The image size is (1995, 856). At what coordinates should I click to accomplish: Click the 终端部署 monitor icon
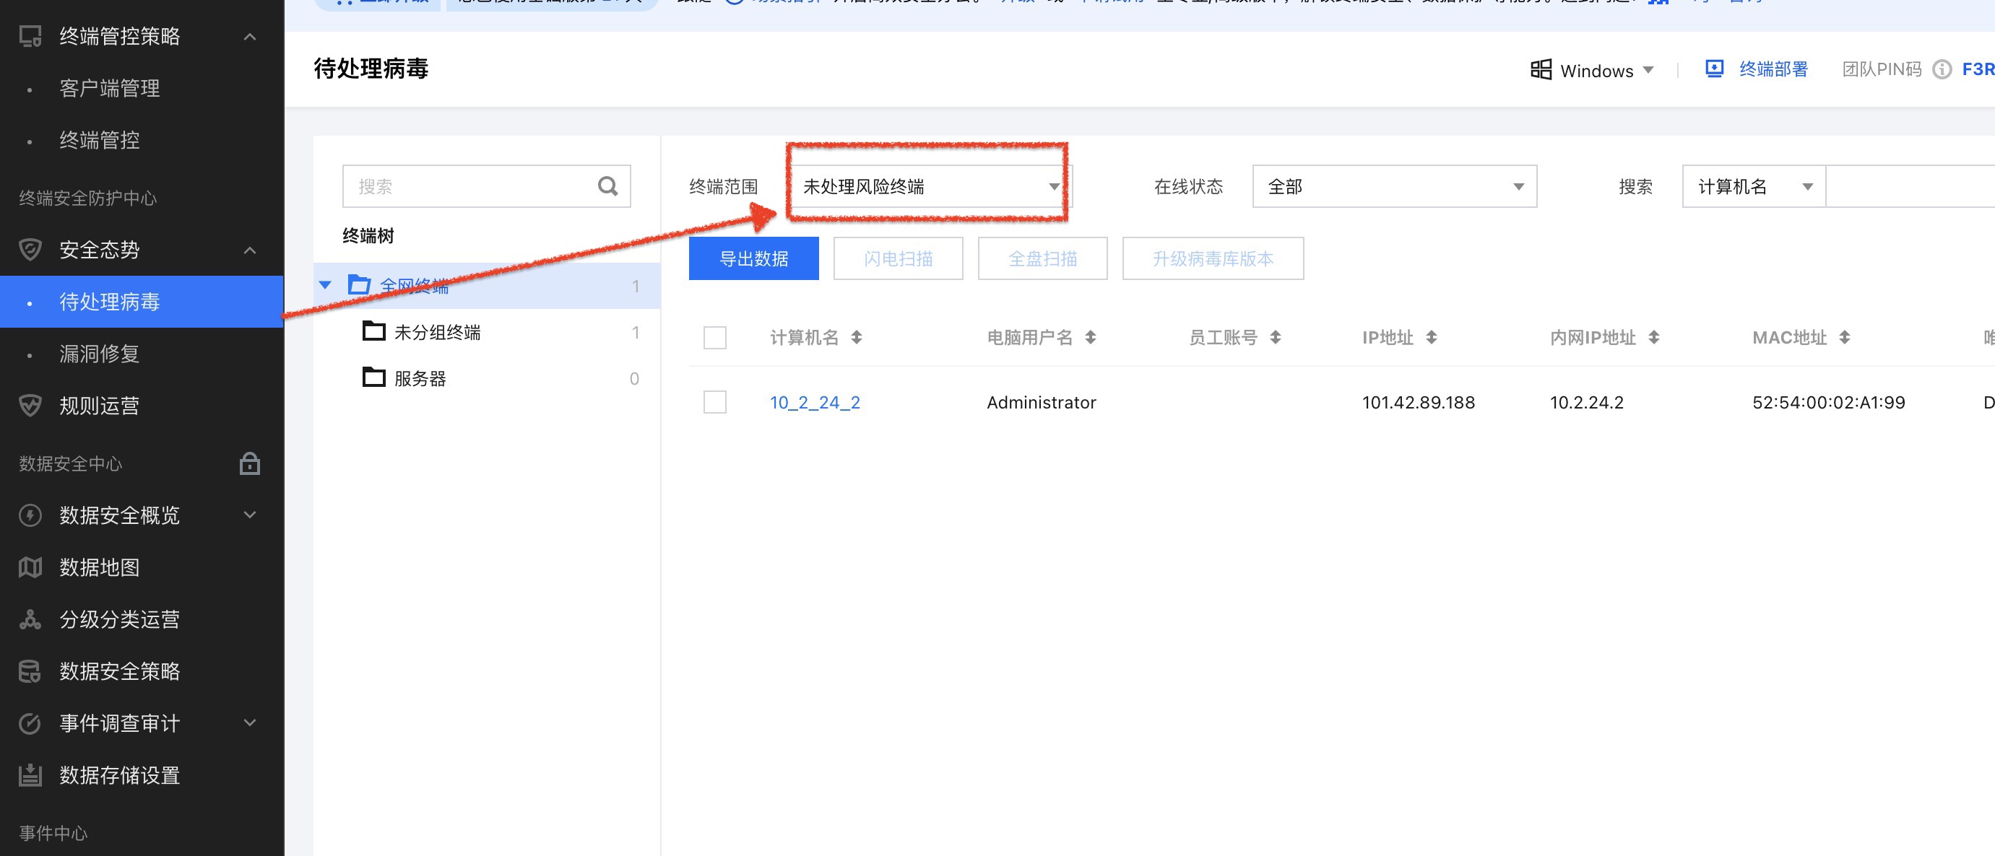(x=1714, y=69)
